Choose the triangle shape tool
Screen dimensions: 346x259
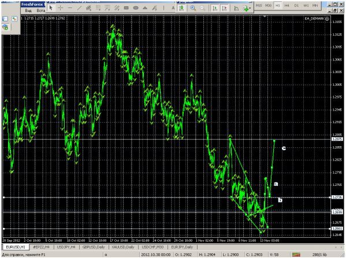point(145,8)
